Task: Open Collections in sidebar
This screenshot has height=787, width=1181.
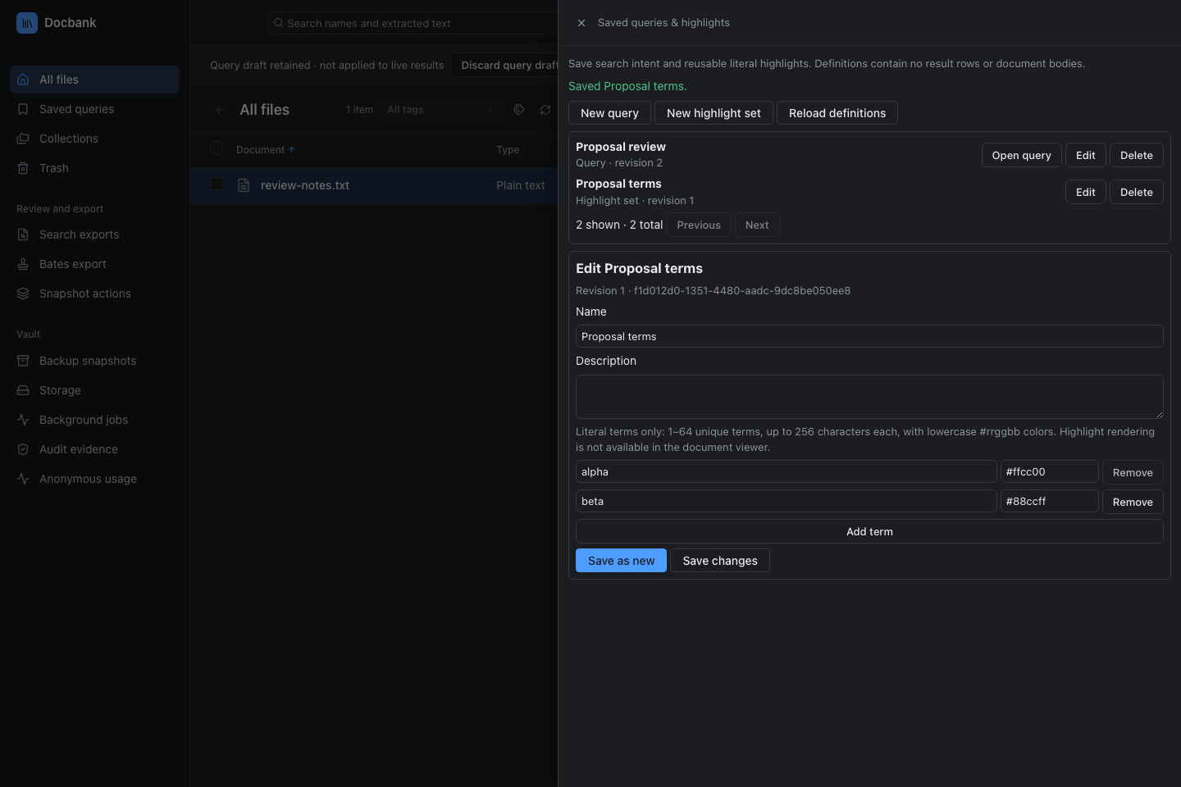Action: coord(94,139)
